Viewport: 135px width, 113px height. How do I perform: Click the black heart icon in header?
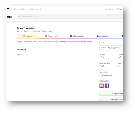(x=8, y=9)
